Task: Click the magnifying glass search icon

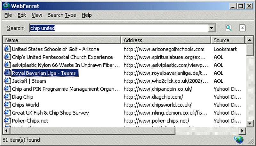Action: pyautogui.click(x=228, y=28)
